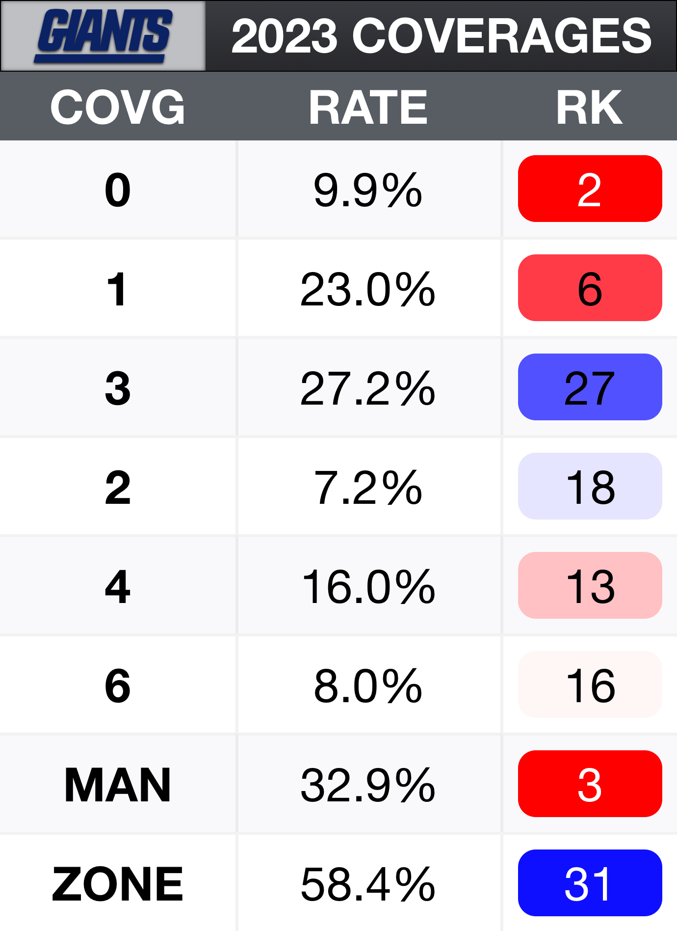Select the 58.4% zone rate value
Viewport: 677px width, 931px height.
(368, 884)
